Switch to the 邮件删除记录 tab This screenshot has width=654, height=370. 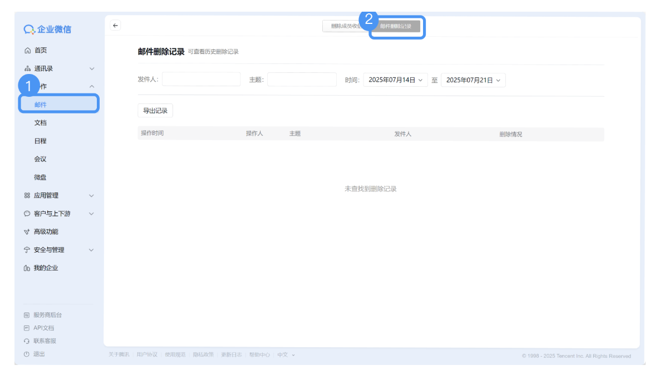tap(396, 26)
